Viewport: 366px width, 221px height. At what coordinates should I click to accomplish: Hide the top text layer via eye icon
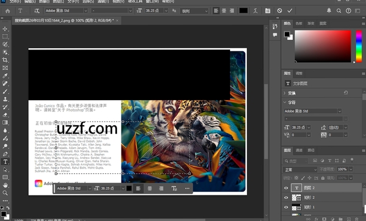point(286,188)
